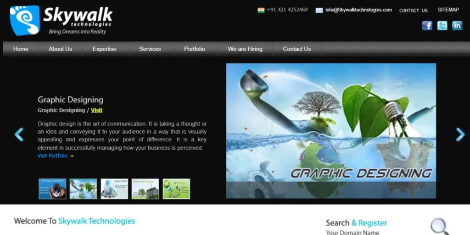
Task: Click the email envelope icon
Action: coord(319,10)
